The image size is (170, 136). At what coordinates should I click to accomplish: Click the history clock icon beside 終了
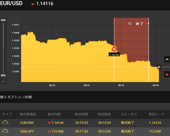click(x=130, y=24)
